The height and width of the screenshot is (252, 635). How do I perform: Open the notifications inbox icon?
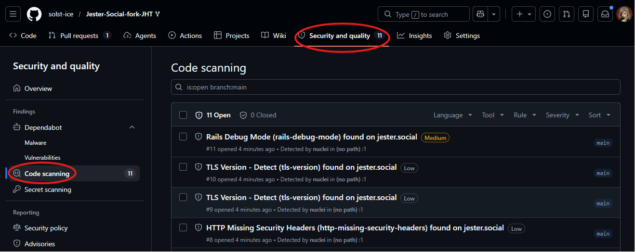click(605, 14)
